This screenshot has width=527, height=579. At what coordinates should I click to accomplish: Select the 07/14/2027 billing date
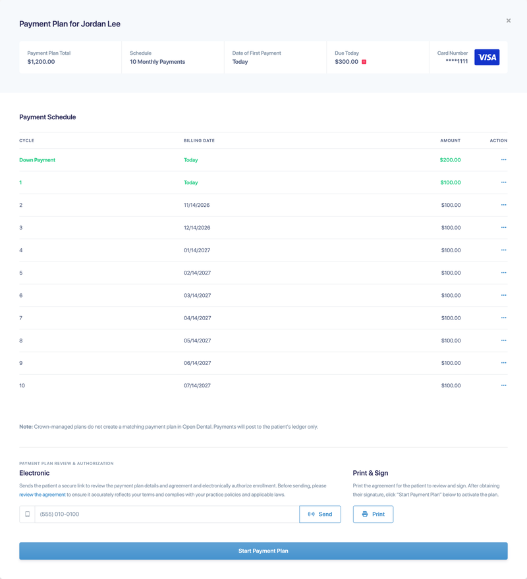[x=197, y=385]
